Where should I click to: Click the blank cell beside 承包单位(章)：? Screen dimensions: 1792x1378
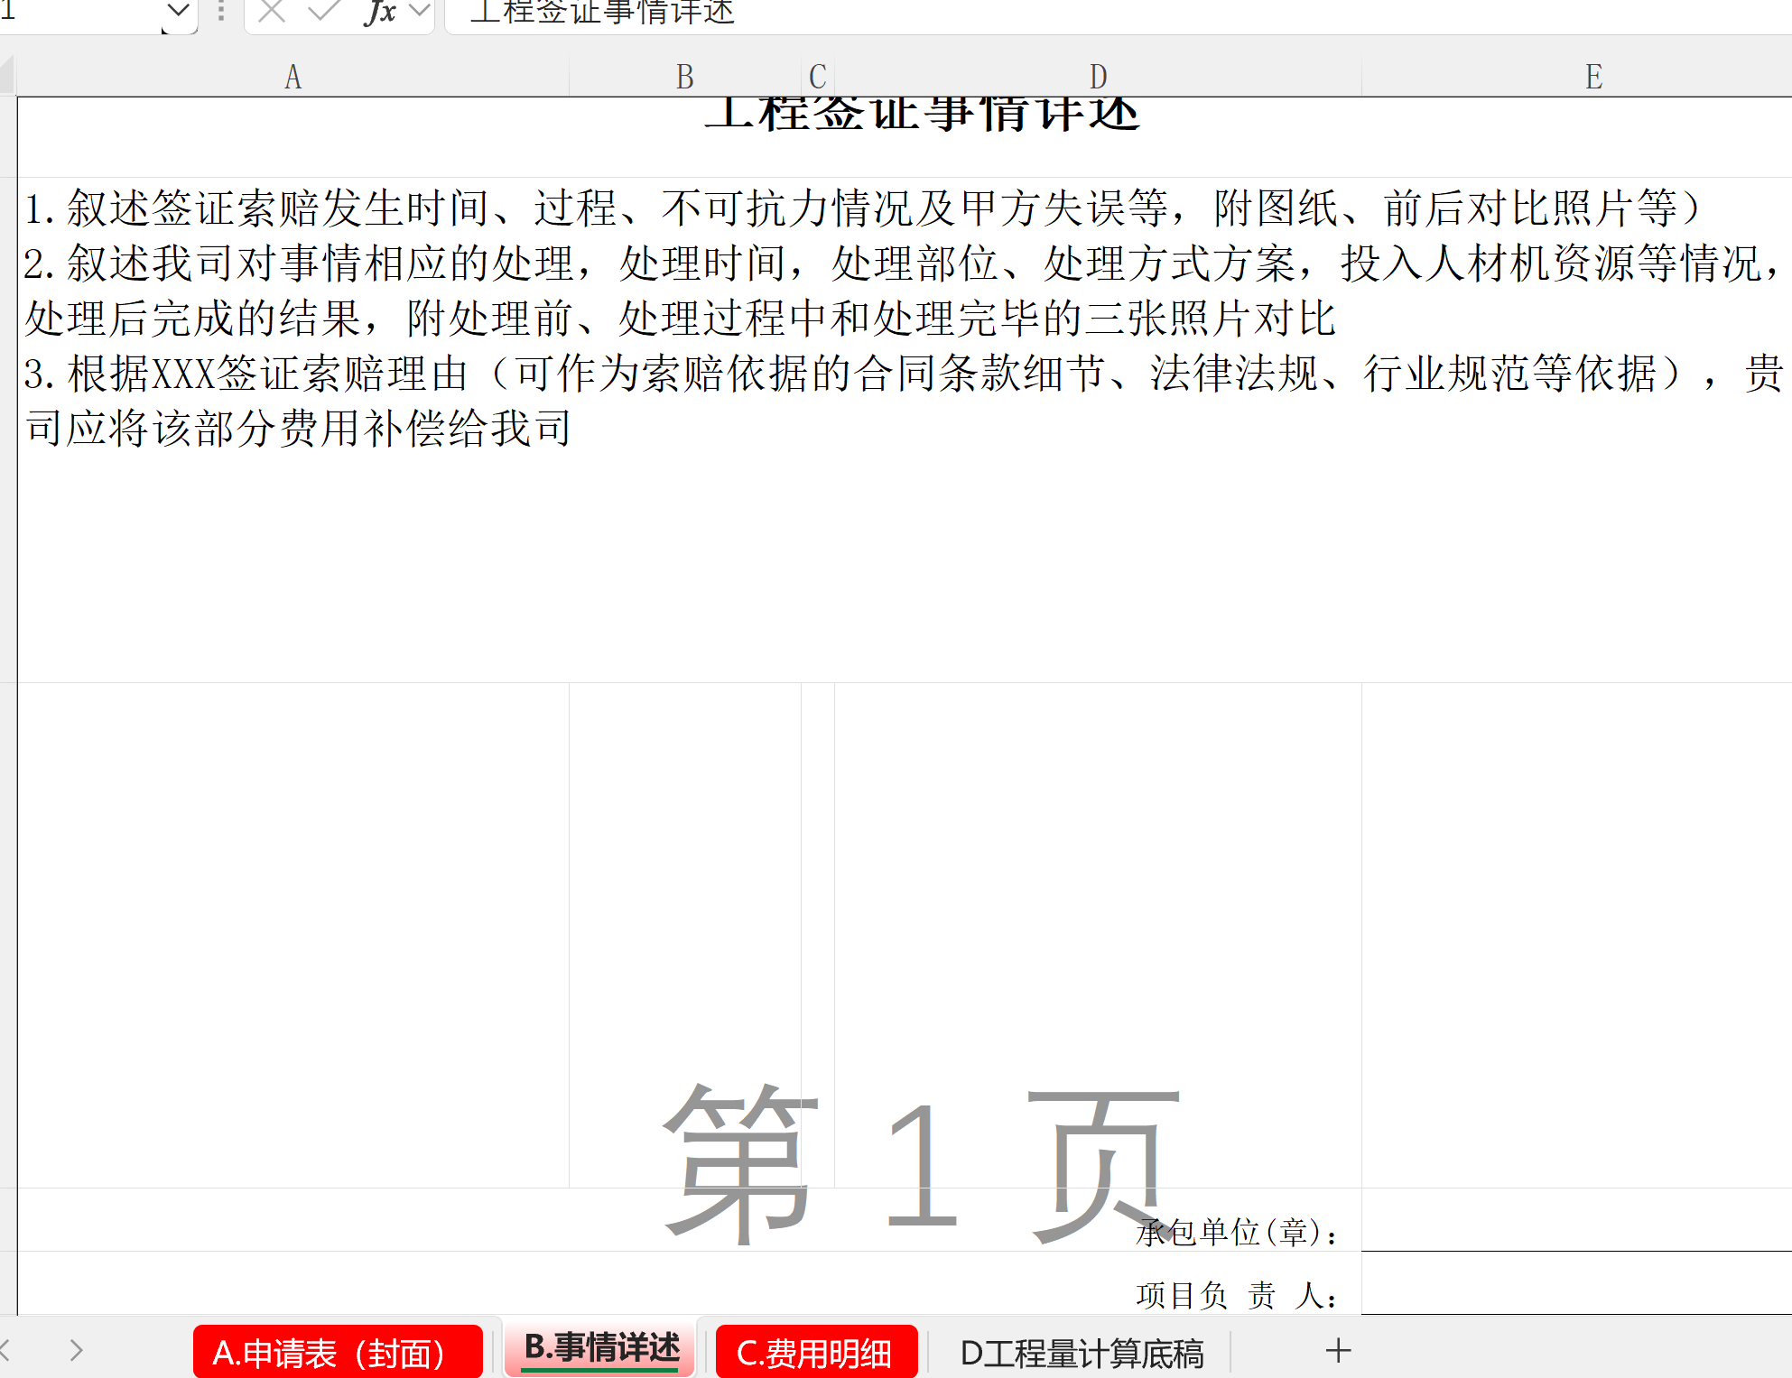1576,1220
